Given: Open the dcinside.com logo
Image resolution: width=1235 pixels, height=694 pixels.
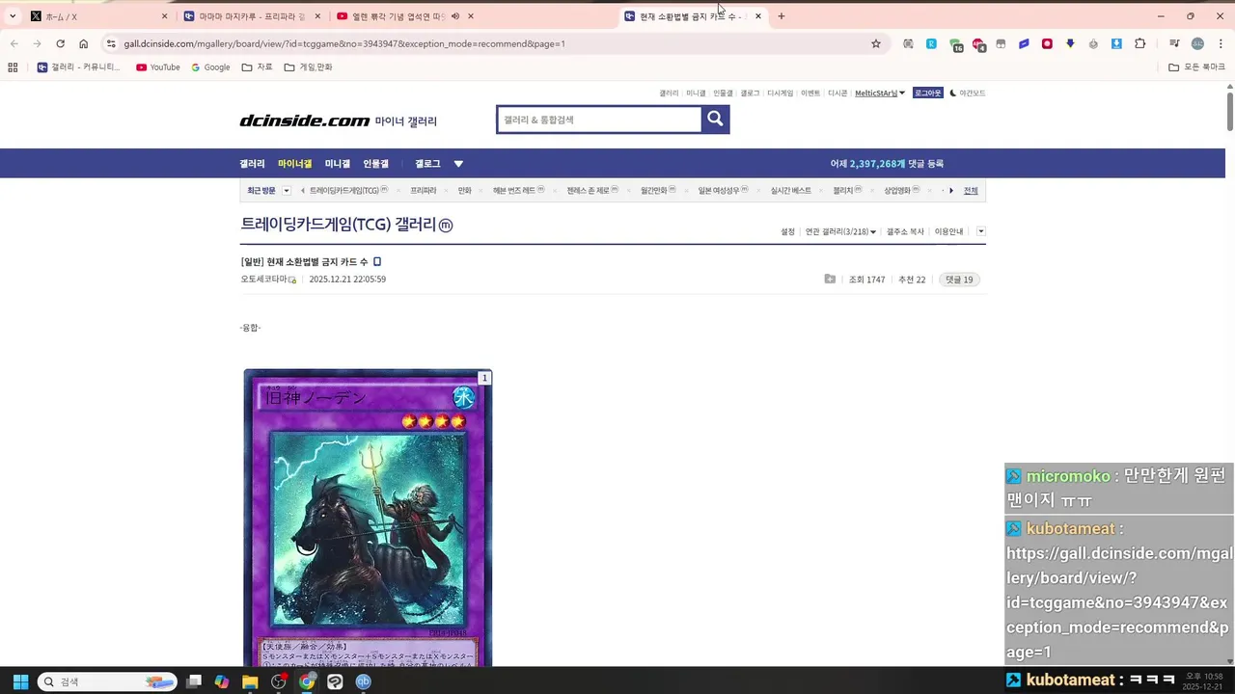Looking at the screenshot, I should [x=305, y=120].
